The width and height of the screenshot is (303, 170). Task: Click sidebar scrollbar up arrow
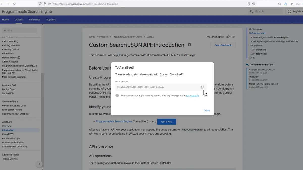point(42,25)
